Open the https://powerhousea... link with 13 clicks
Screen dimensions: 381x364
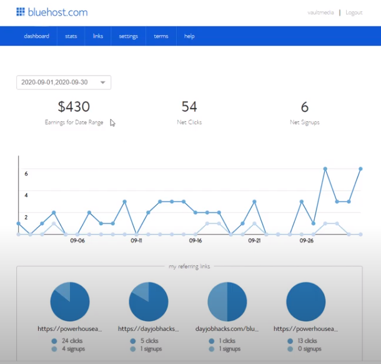click(x=305, y=329)
